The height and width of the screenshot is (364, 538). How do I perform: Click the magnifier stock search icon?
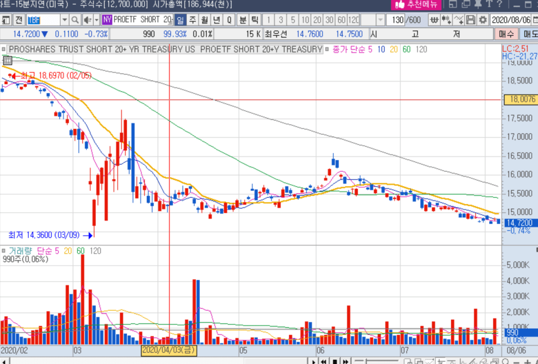(x=74, y=20)
